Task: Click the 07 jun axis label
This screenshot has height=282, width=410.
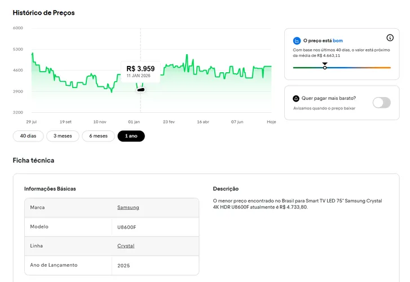Action: [237, 122]
